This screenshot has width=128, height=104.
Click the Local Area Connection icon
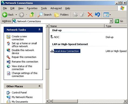click(52, 51)
